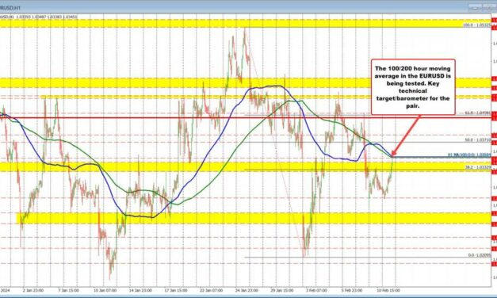Click the 29 Jan 15:00 time label
This screenshot has height=298, width=497.
[x=282, y=290]
